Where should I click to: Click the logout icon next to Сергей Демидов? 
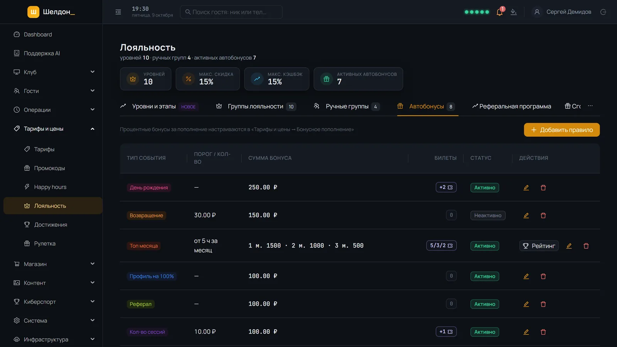point(603,12)
